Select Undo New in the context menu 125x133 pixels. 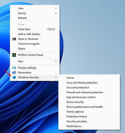click(35, 29)
